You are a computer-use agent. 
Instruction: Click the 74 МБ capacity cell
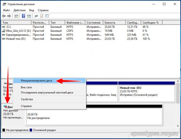109,31
